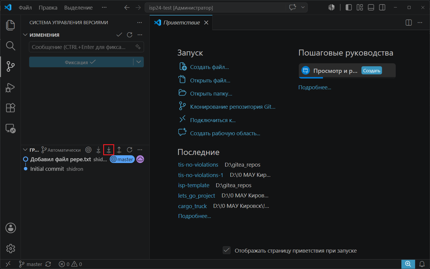Image resolution: width=430 pixels, height=269 pixels.
Task: Click the pull icon in graph header
Action: tap(109, 150)
